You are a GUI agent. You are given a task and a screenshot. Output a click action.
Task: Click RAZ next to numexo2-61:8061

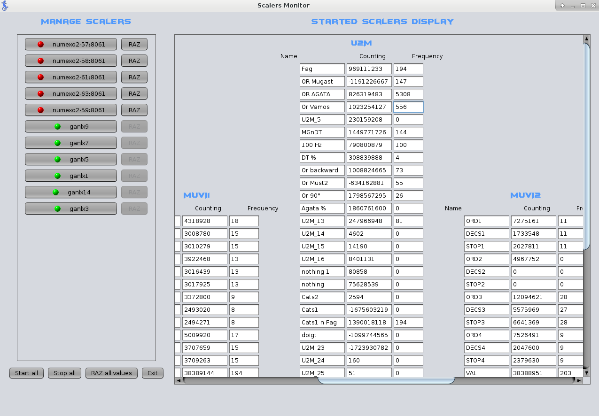pyautogui.click(x=134, y=77)
